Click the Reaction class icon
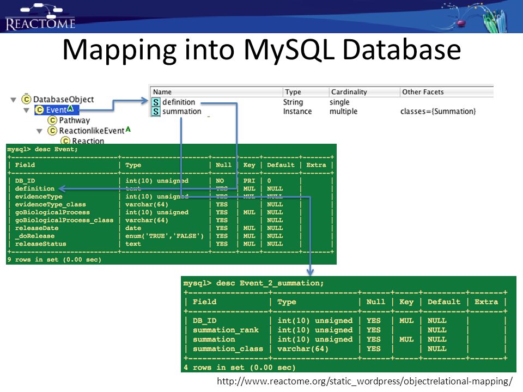This screenshot has height=392, width=523. click(65, 141)
